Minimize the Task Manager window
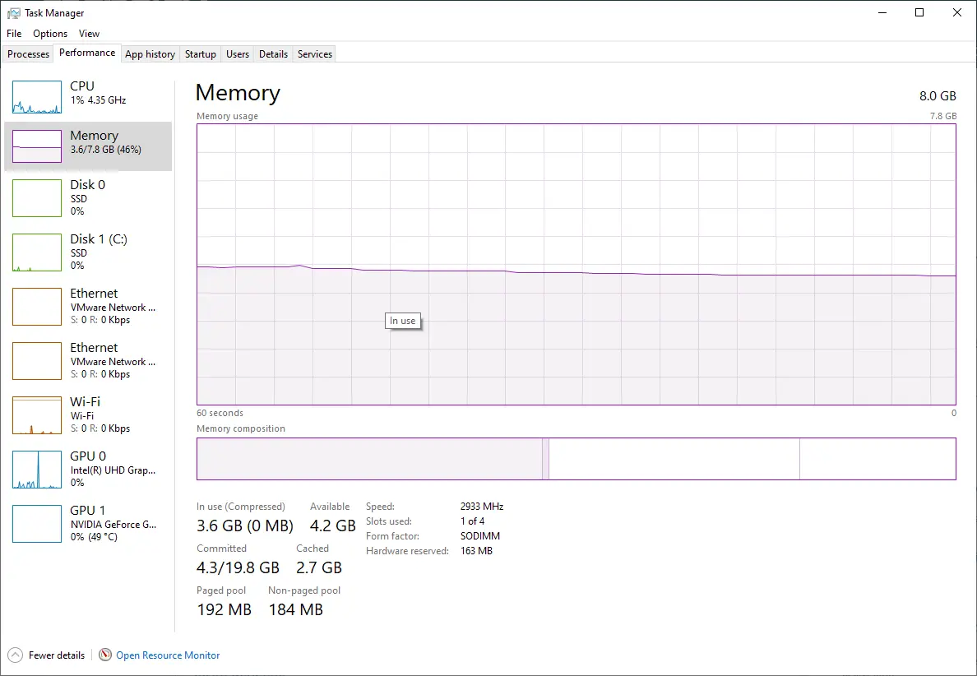Image resolution: width=977 pixels, height=676 pixels. (x=882, y=12)
